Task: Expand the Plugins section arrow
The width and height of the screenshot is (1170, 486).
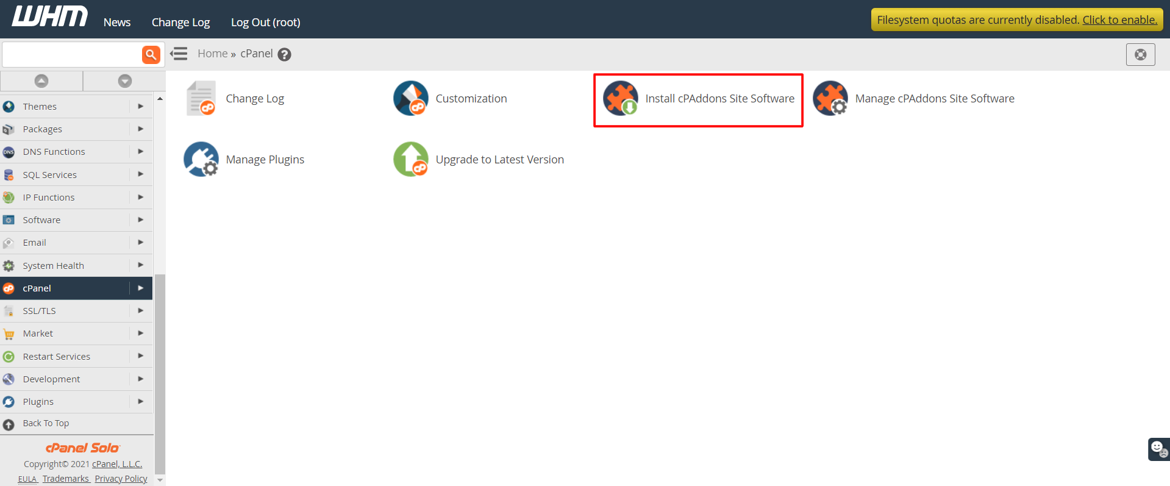Action: click(x=141, y=401)
